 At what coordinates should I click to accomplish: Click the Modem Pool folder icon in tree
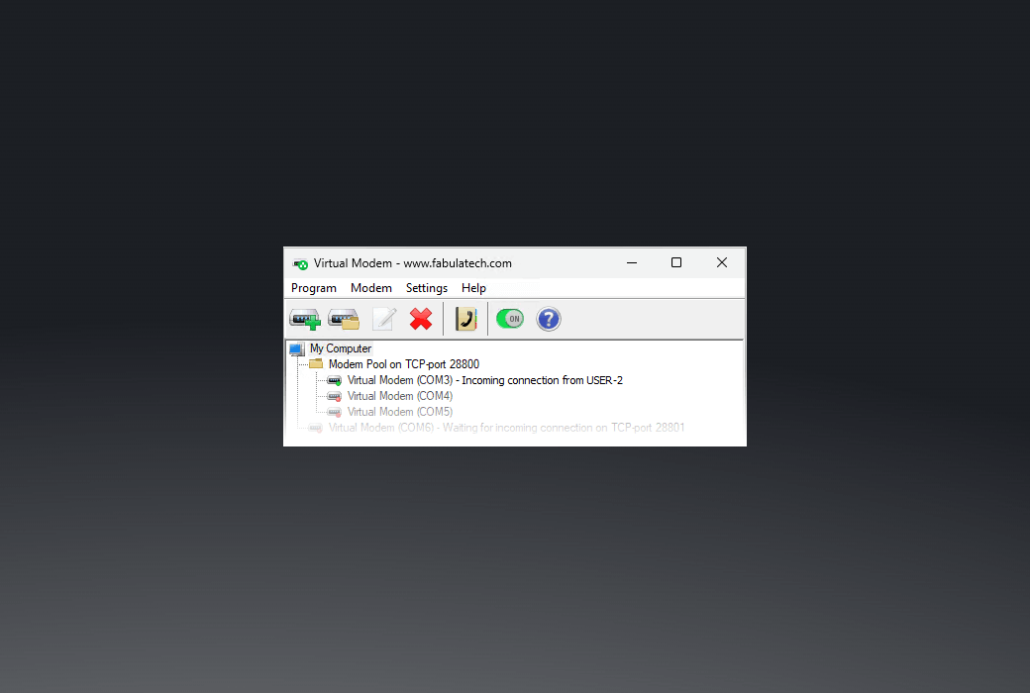(316, 364)
